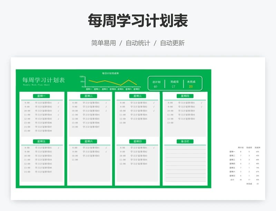Screen dimensions: 276x211
Task: Click the 星期五 green header label
Action: pyautogui.click(x=41, y=141)
